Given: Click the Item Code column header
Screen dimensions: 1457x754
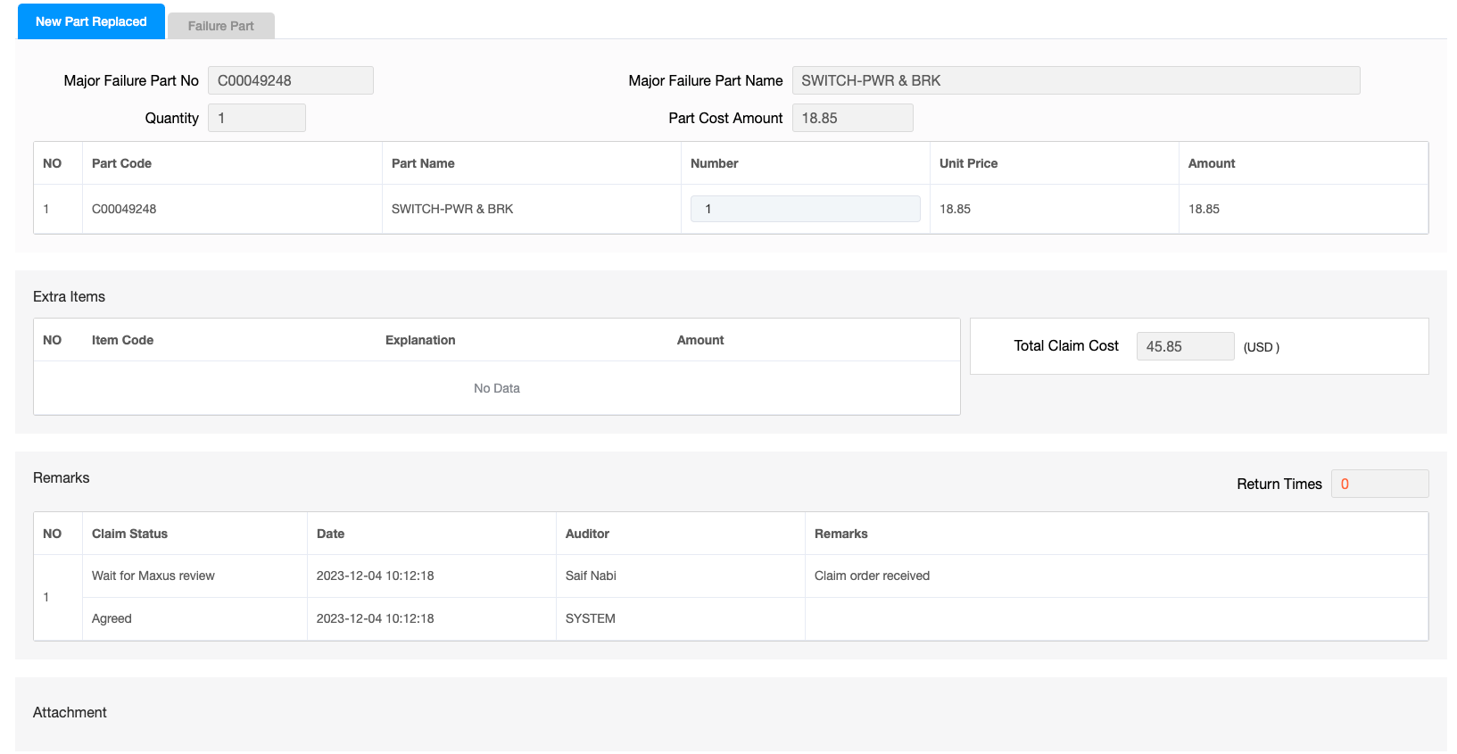Looking at the screenshot, I should (122, 340).
